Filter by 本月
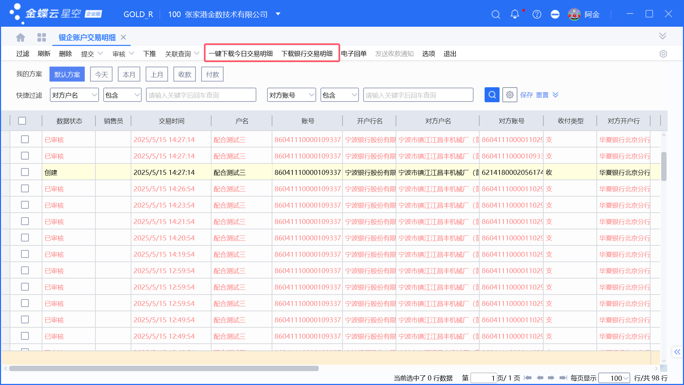This screenshot has width=684, height=385. point(129,74)
